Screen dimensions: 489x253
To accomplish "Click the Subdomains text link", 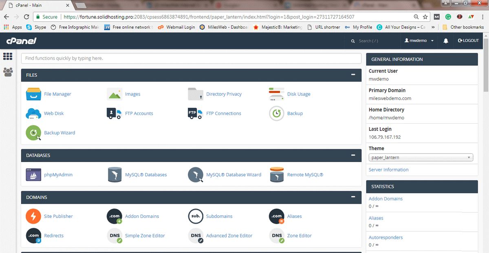I will 219,216.
